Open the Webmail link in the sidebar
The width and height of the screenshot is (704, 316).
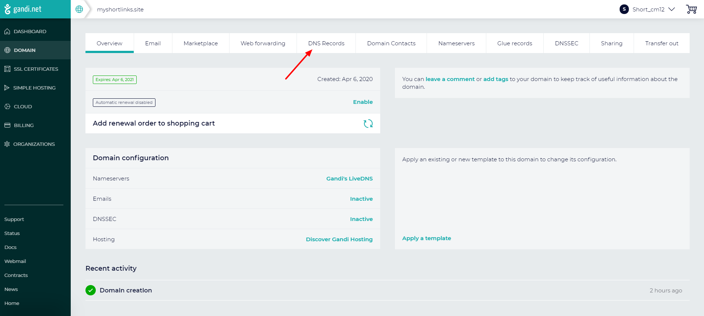15,261
